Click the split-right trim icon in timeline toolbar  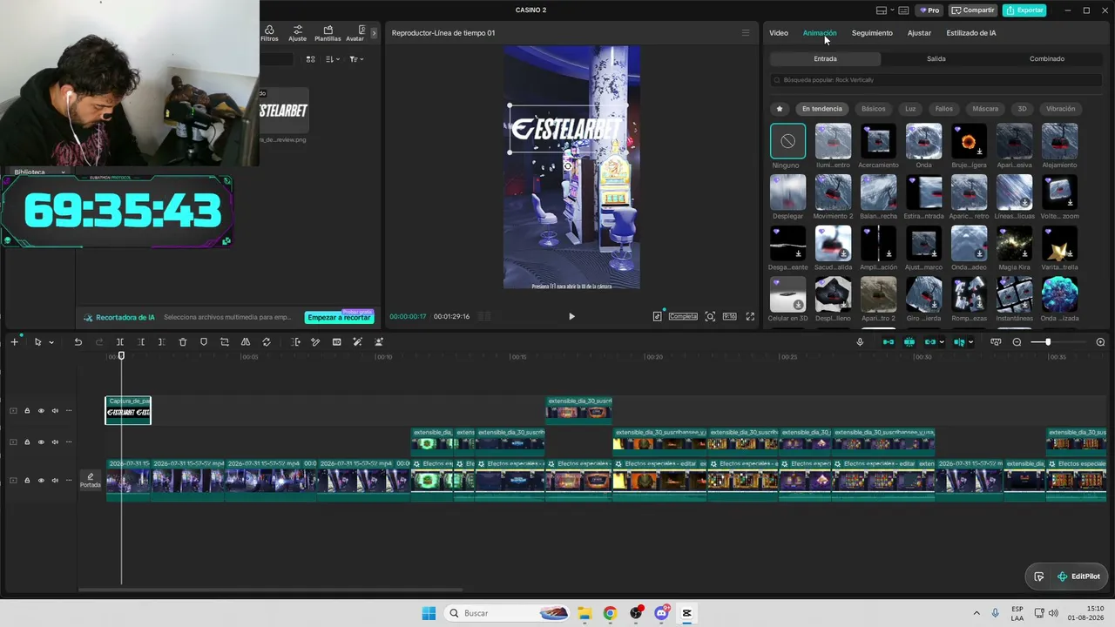point(162,342)
